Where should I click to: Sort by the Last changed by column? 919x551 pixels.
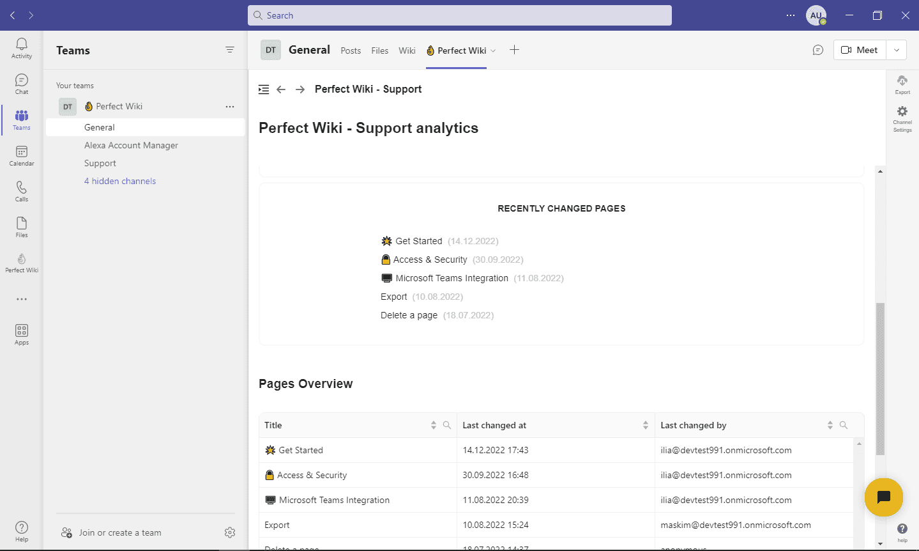830,425
